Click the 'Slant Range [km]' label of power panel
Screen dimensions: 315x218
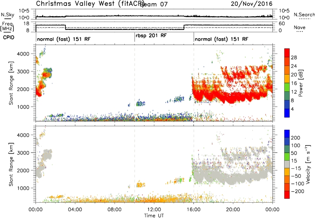(11, 83)
